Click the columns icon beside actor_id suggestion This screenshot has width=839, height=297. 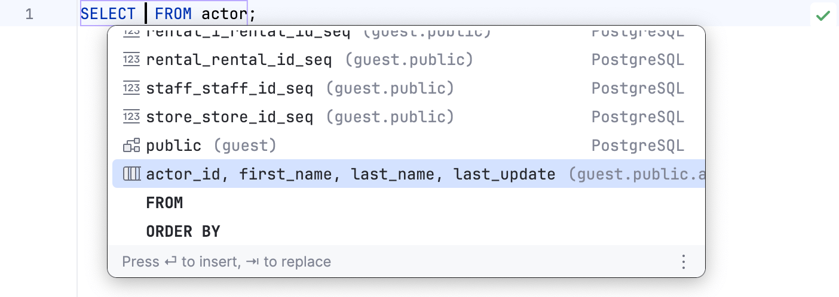click(131, 174)
